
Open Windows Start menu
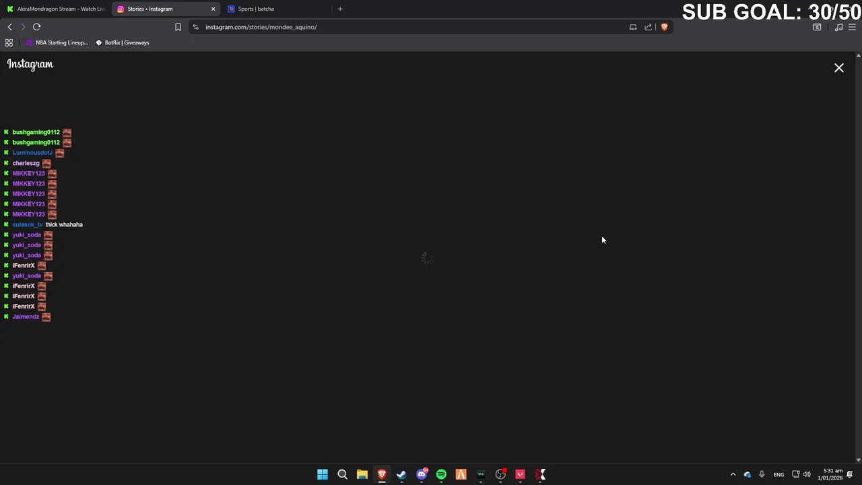coord(323,474)
